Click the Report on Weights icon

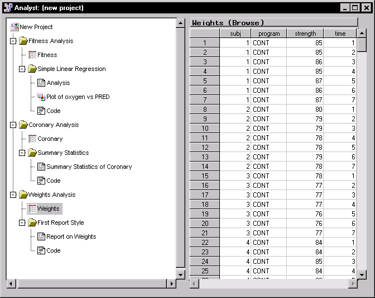(41, 236)
